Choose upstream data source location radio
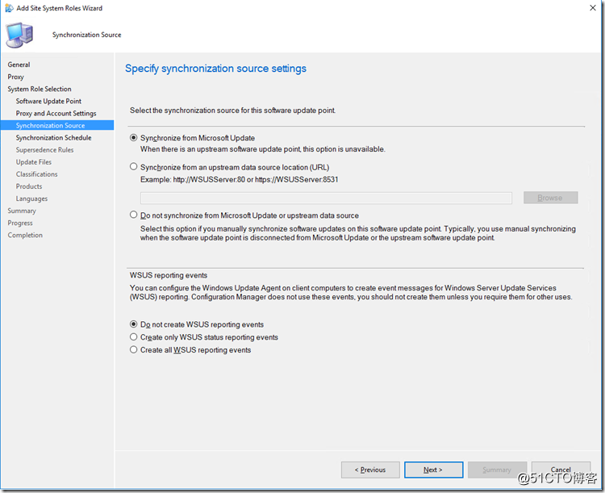605x493 pixels. pos(133,166)
